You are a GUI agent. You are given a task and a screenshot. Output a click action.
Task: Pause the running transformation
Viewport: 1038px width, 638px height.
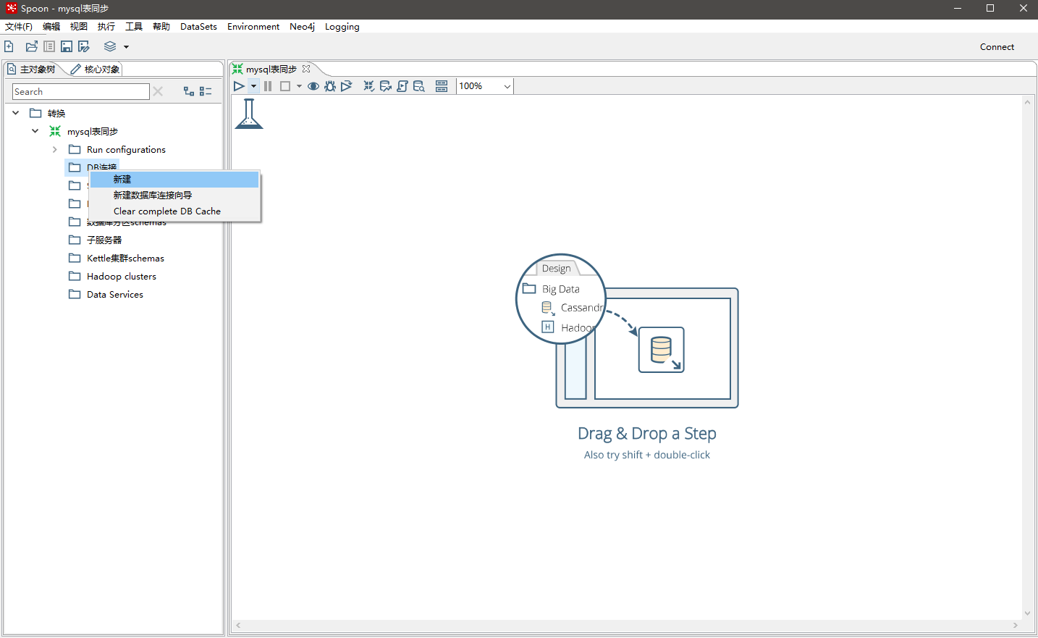click(x=268, y=86)
